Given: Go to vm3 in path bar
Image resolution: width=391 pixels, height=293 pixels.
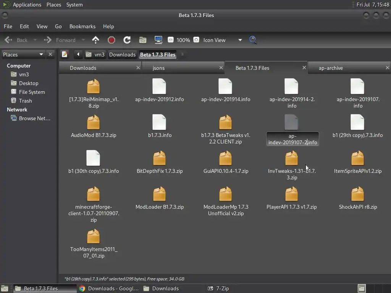Looking at the screenshot, I should [x=95, y=55].
